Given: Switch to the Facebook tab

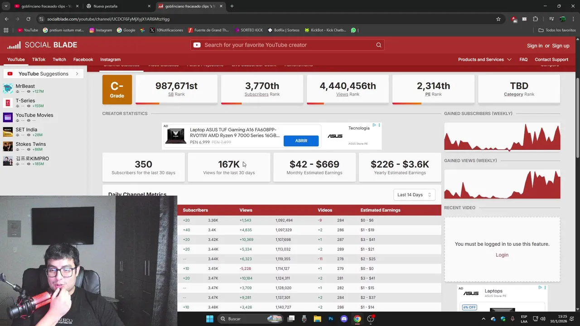Looking at the screenshot, I should tap(83, 59).
